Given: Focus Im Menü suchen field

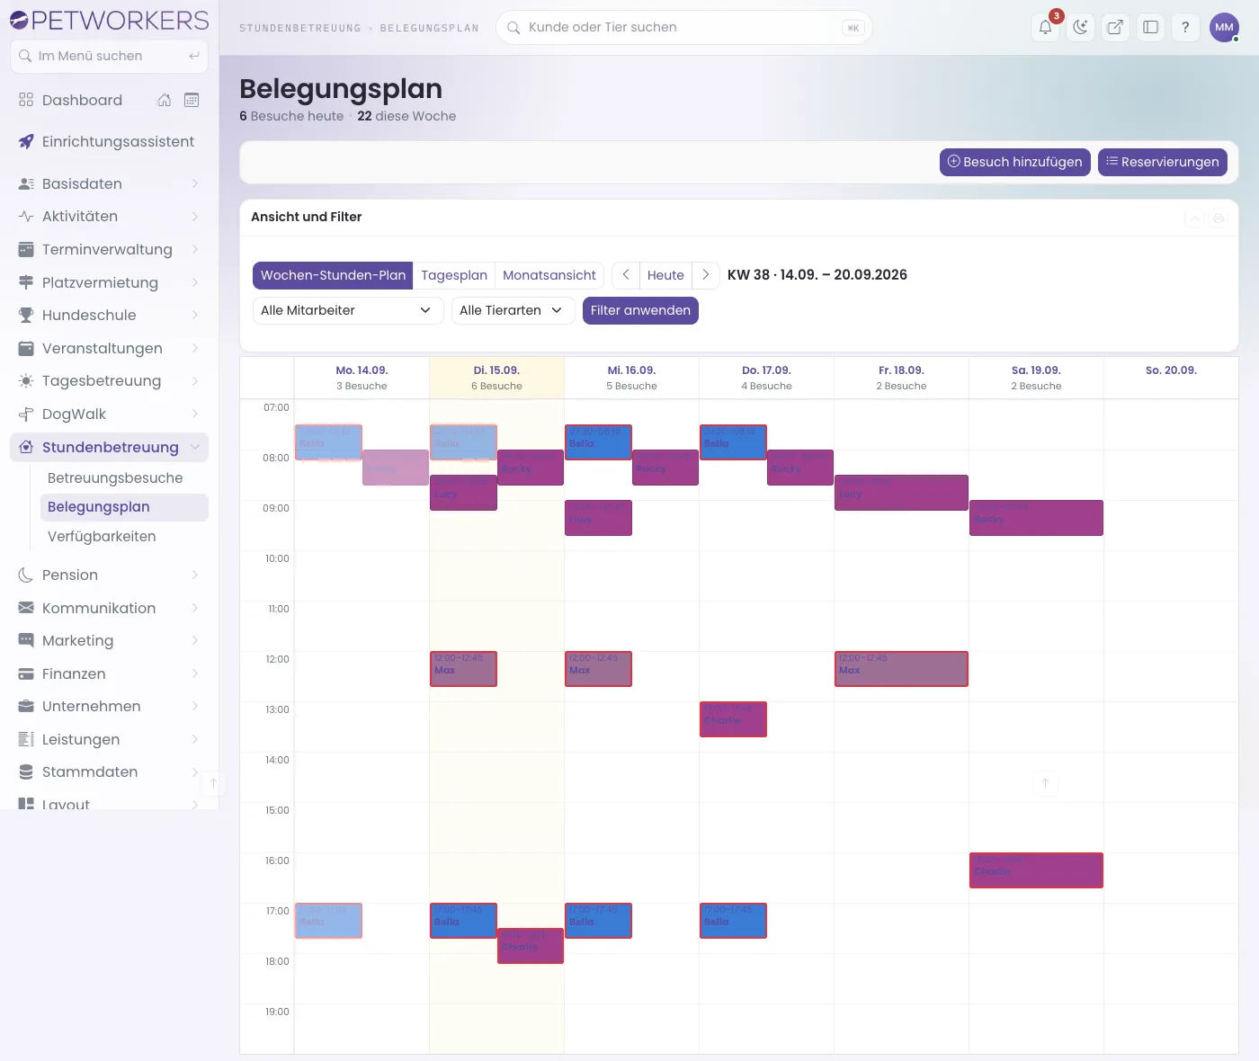Looking at the screenshot, I should (x=109, y=56).
